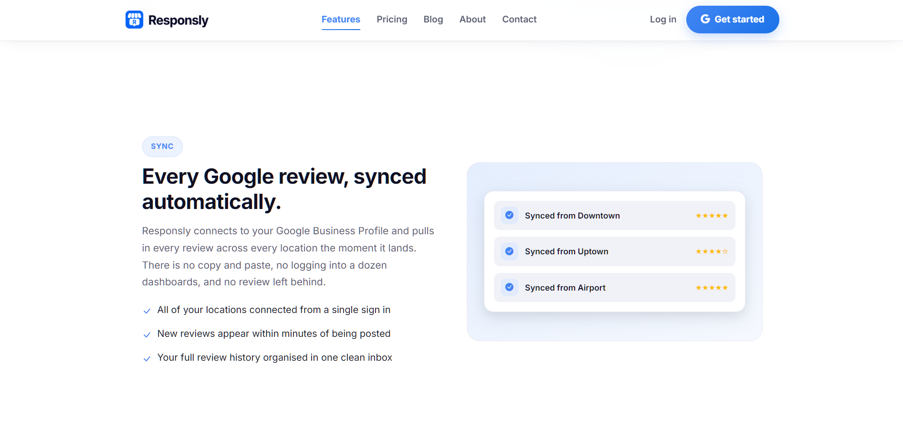Screen dimensions: 903x428
Task: Click the Log in link
Action: click(x=663, y=20)
